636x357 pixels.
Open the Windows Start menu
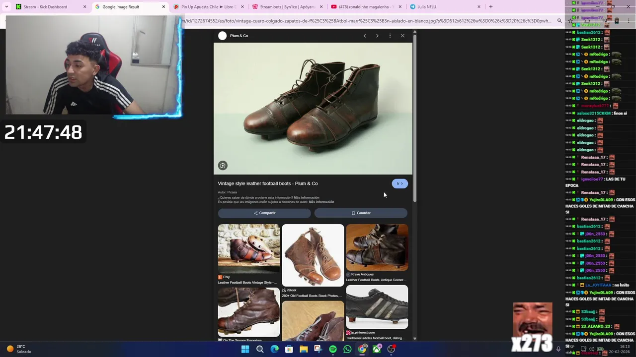pyautogui.click(x=245, y=349)
